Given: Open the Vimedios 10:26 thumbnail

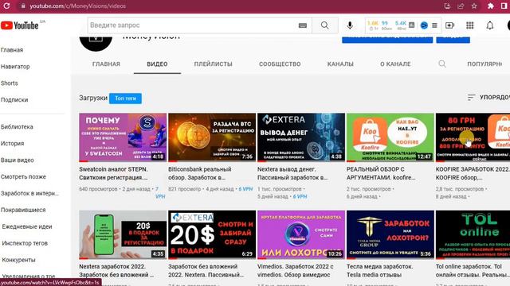Looking at the screenshot, I should click(301, 234).
